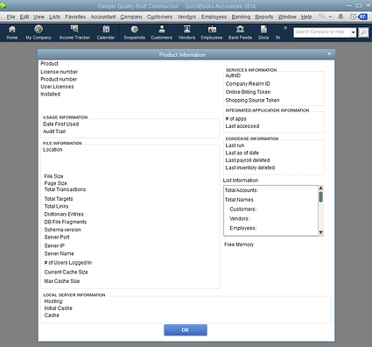Click the Company Realm ID label

tap(248, 84)
